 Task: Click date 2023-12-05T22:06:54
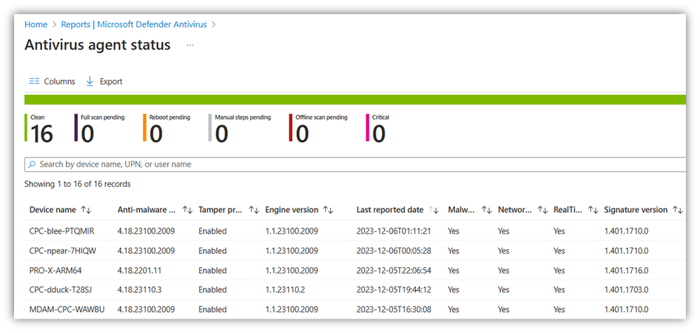pos(394,271)
